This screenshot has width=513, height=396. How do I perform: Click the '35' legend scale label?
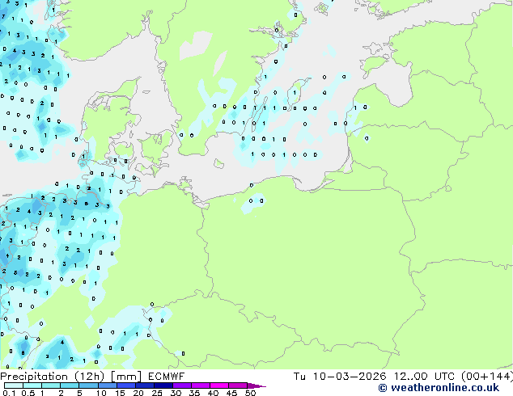(194, 393)
